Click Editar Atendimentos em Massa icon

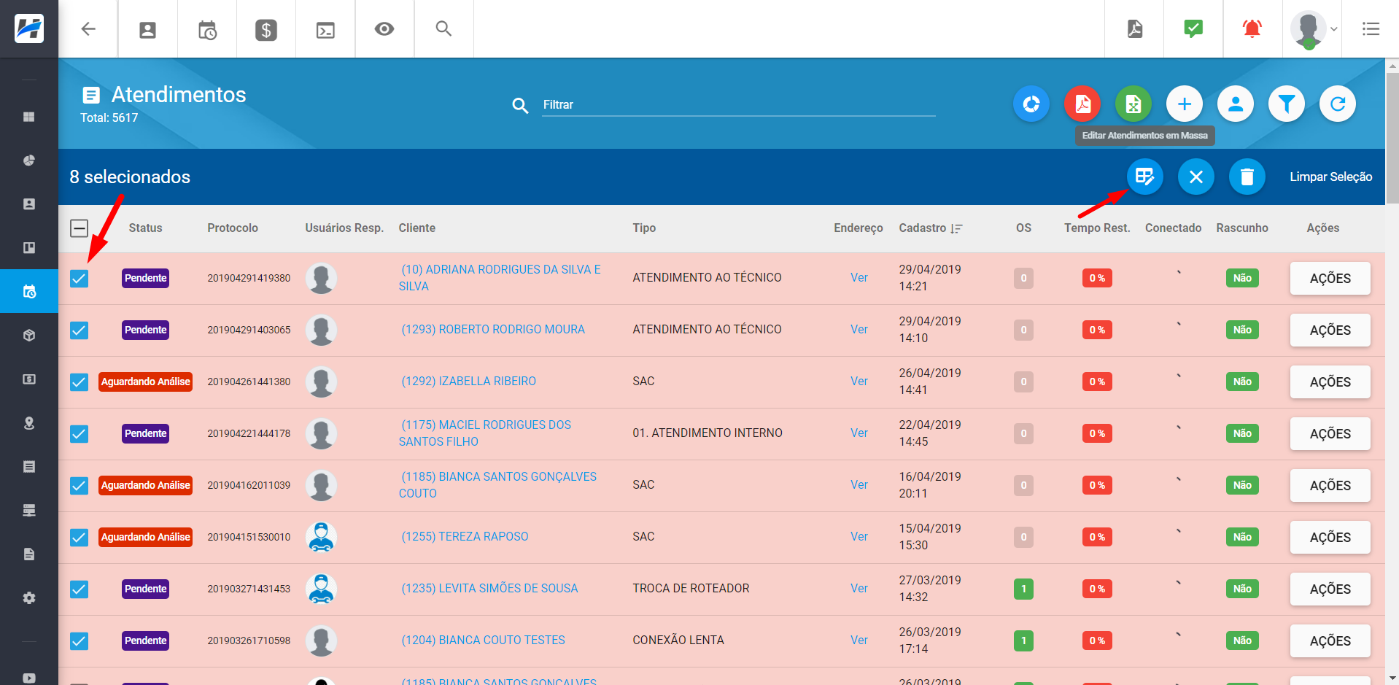tap(1145, 177)
